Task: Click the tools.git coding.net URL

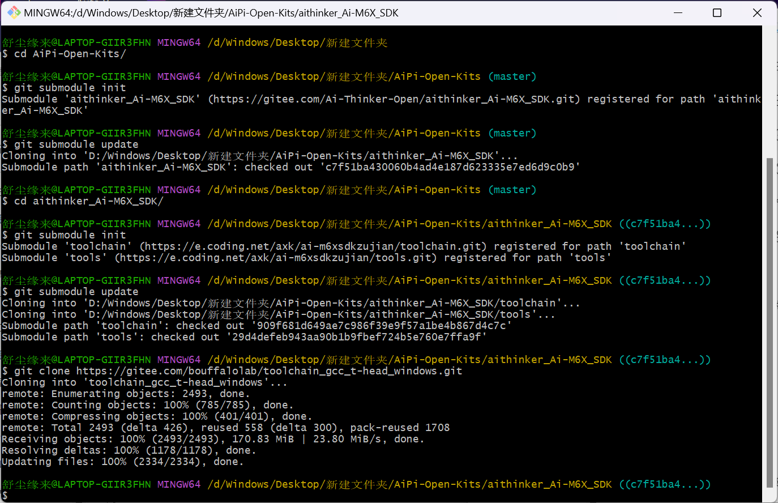Action: 276,258
